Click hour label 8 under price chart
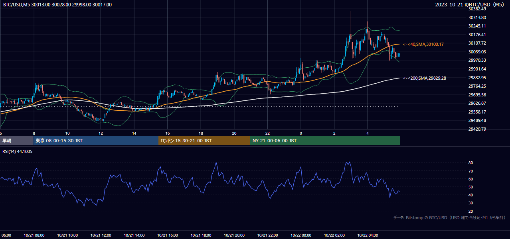Image resolution: width=510 pixels, height=239 pixels. pyautogui.click(x=34, y=133)
